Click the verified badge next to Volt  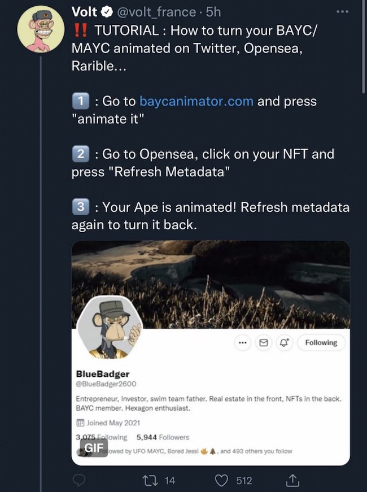point(106,12)
